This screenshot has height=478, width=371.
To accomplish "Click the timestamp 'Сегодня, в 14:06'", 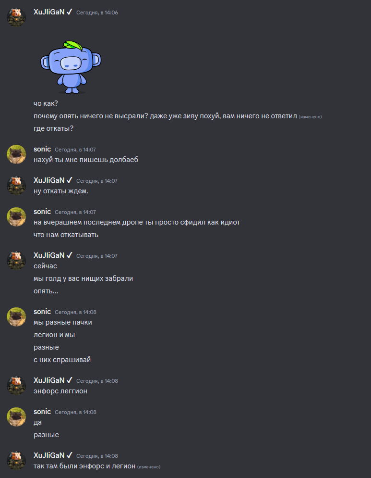I will (x=97, y=13).
